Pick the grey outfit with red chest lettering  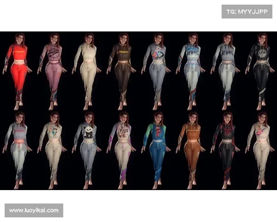tap(17, 150)
